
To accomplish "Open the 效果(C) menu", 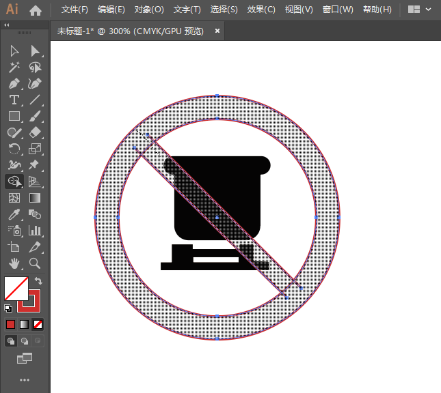I will point(260,10).
